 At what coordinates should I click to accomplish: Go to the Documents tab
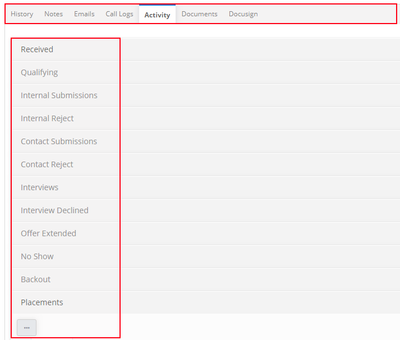pos(200,14)
